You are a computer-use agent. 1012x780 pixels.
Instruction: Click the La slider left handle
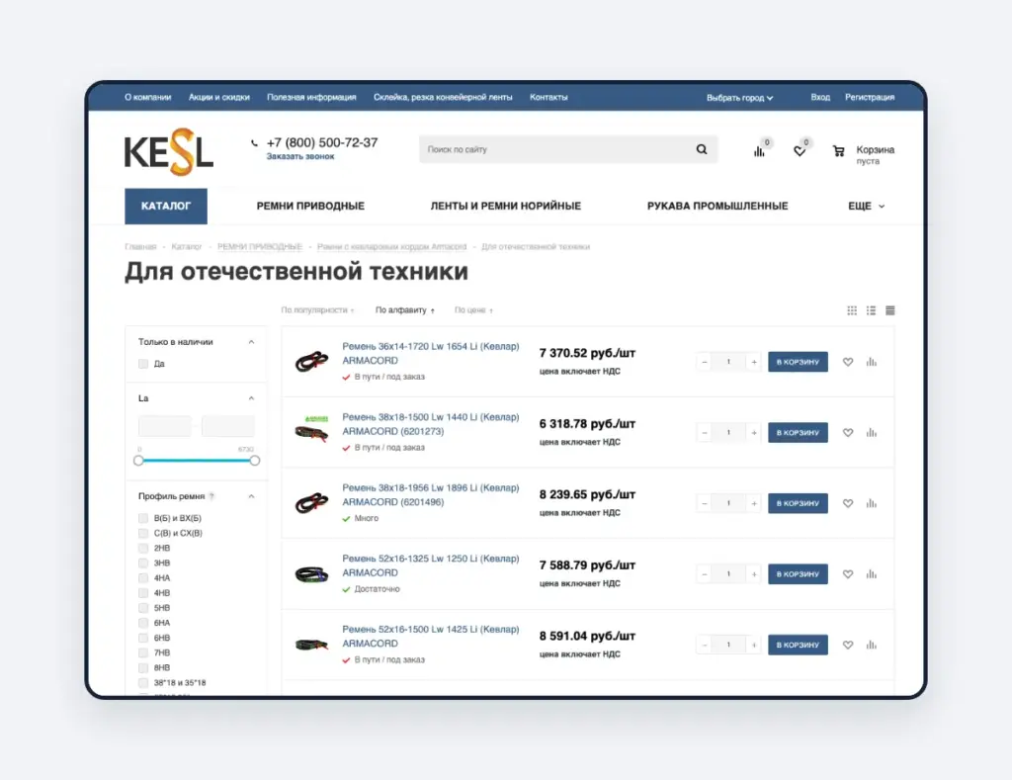tap(138, 461)
